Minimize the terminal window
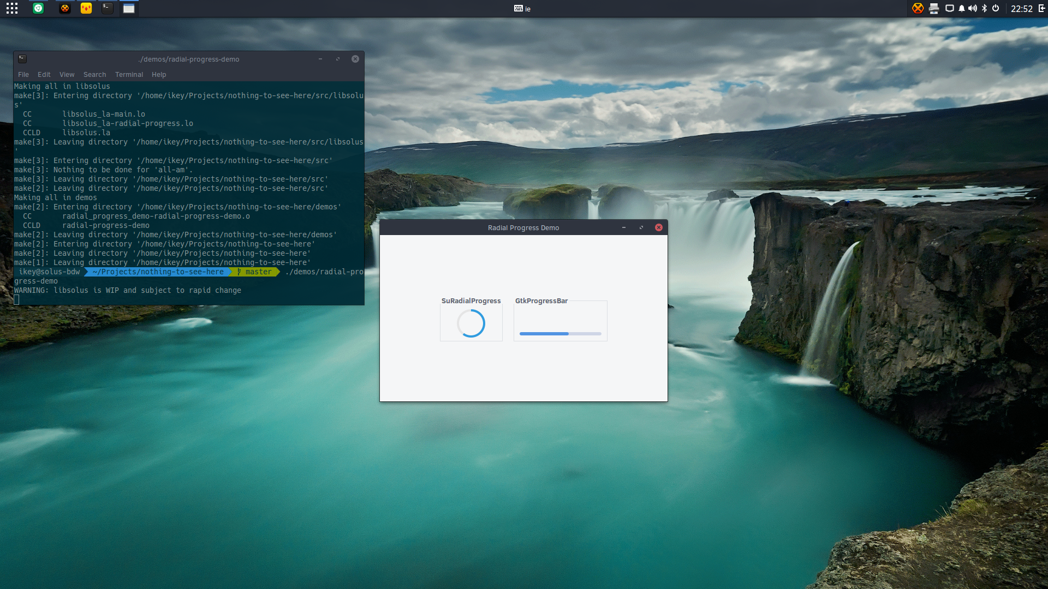 (320, 59)
